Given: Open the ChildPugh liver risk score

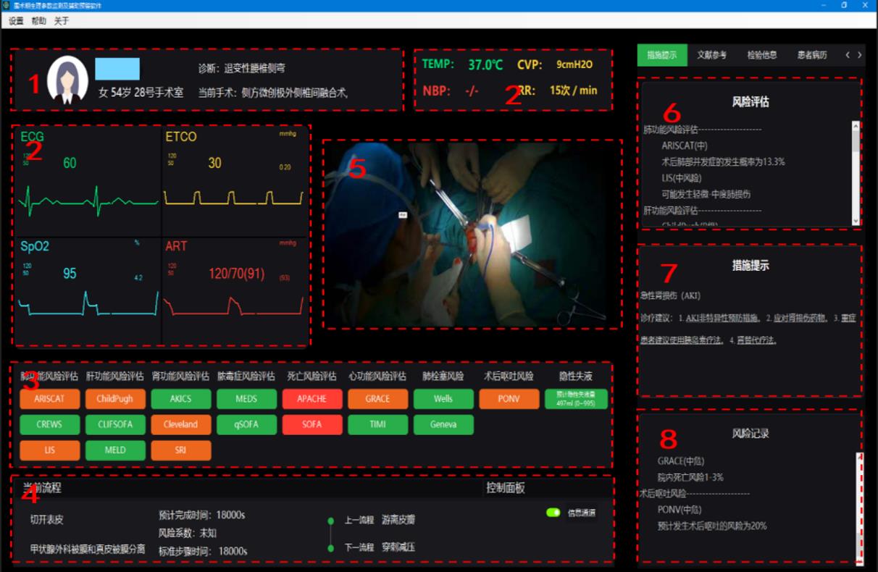Looking at the screenshot, I should (115, 399).
